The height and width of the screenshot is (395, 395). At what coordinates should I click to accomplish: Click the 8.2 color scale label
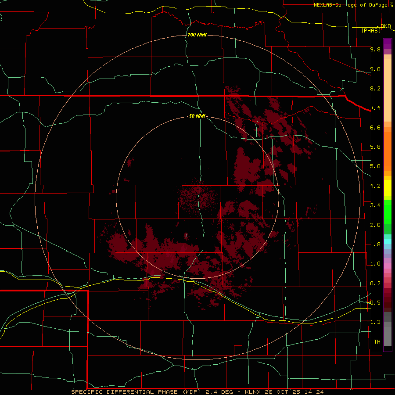[375, 88]
